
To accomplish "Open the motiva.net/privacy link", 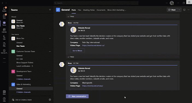I will (x=93, y=86).
